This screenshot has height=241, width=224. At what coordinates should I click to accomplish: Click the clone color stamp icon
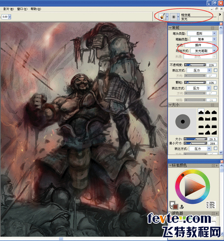coord(182,207)
